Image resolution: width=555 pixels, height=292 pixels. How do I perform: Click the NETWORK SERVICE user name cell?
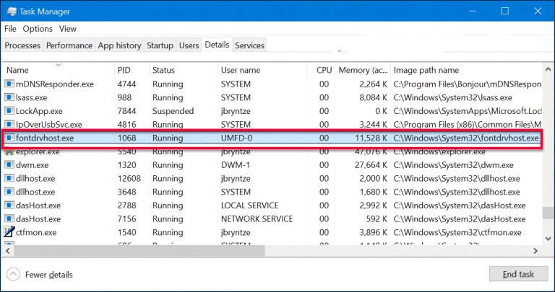pos(257,219)
